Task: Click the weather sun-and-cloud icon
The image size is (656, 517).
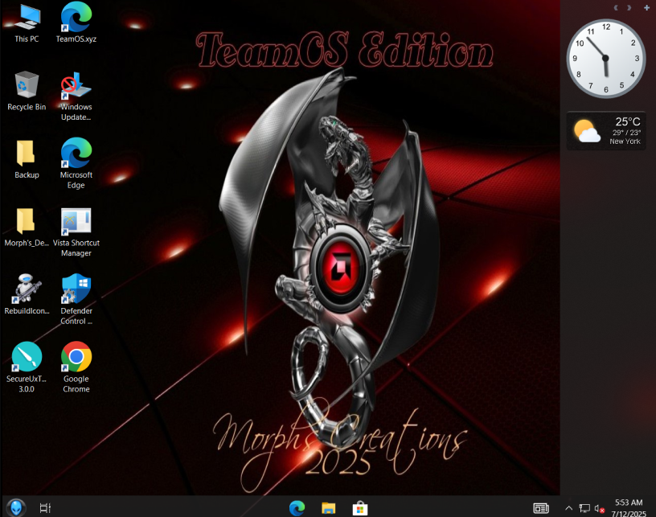Action: pos(587,131)
